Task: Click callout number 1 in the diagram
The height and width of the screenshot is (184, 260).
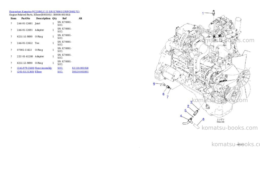Action: tap(203, 13)
